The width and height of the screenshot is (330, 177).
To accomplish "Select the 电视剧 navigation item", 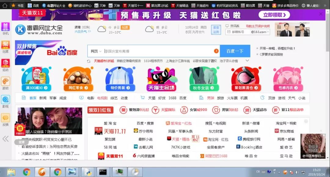I will point(102,98).
